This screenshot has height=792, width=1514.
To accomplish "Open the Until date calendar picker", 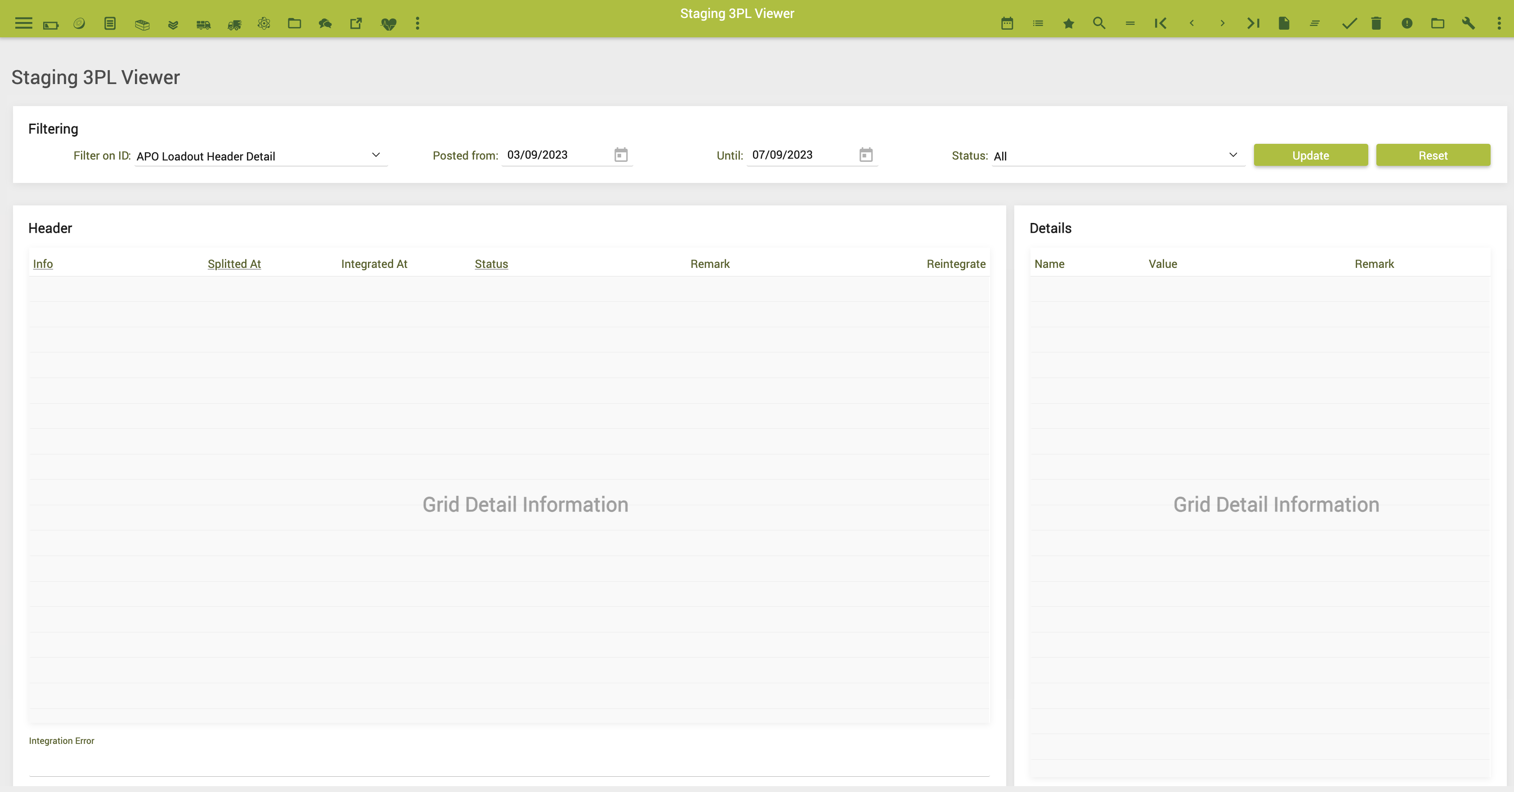I will pos(866,155).
